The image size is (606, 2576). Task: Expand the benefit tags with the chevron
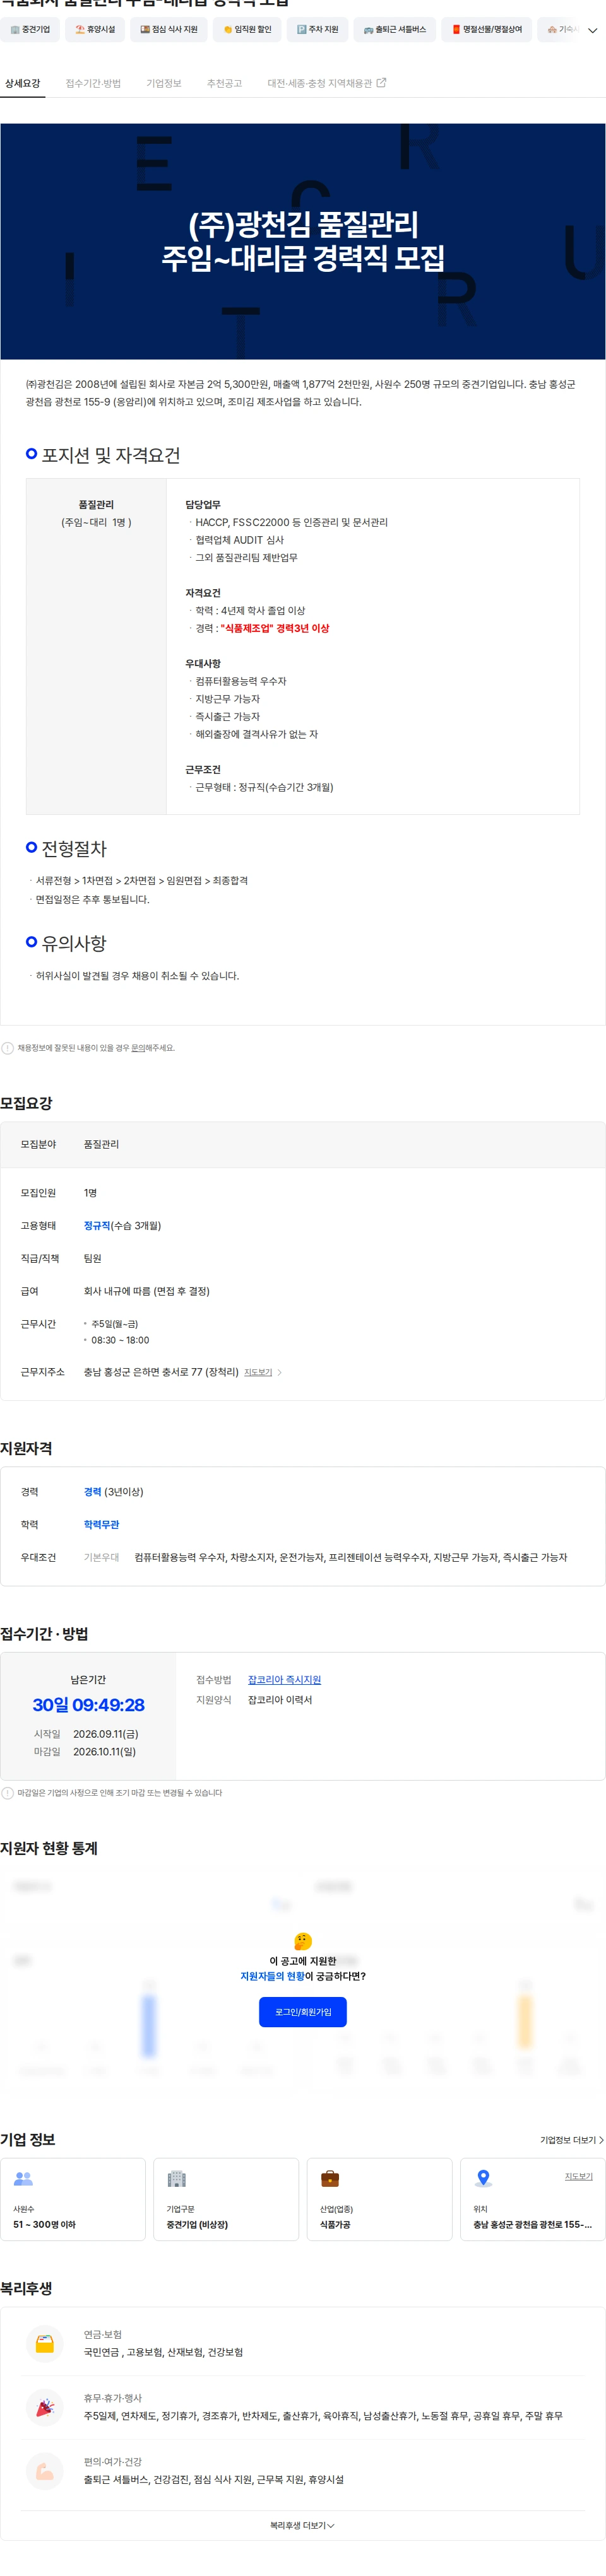(x=592, y=31)
